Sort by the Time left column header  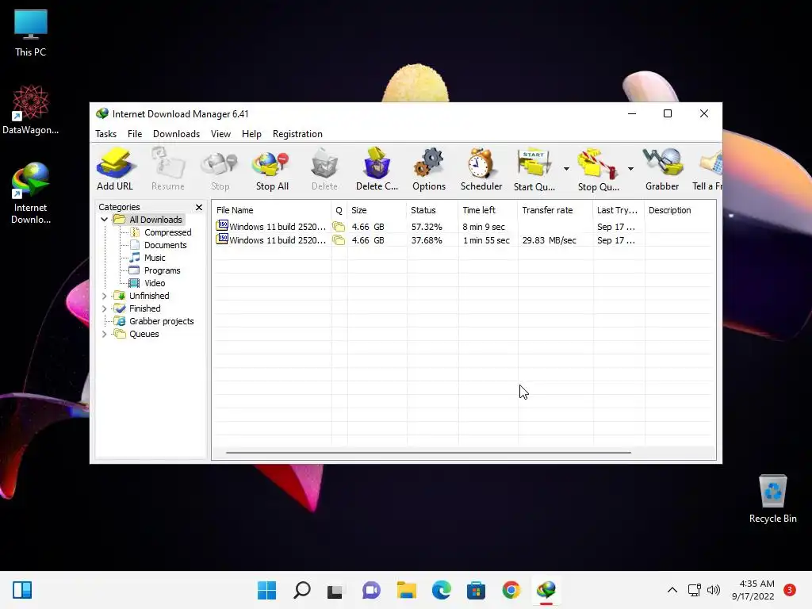pyautogui.click(x=488, y=210)
